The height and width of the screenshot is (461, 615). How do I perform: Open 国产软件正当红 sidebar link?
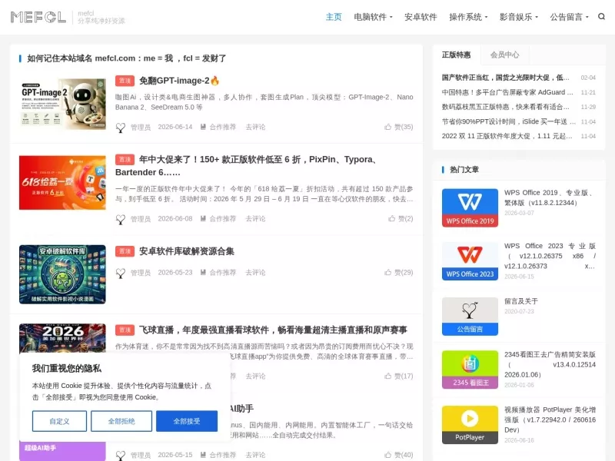[506, 78]
